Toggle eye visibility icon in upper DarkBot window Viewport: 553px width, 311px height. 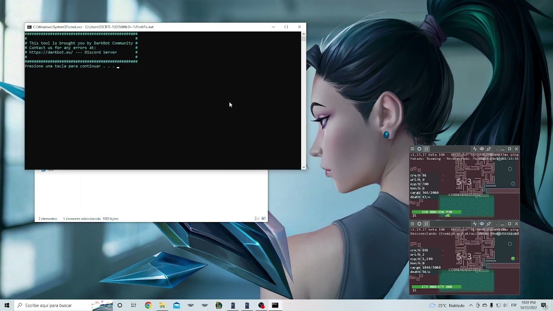(482, 149)
